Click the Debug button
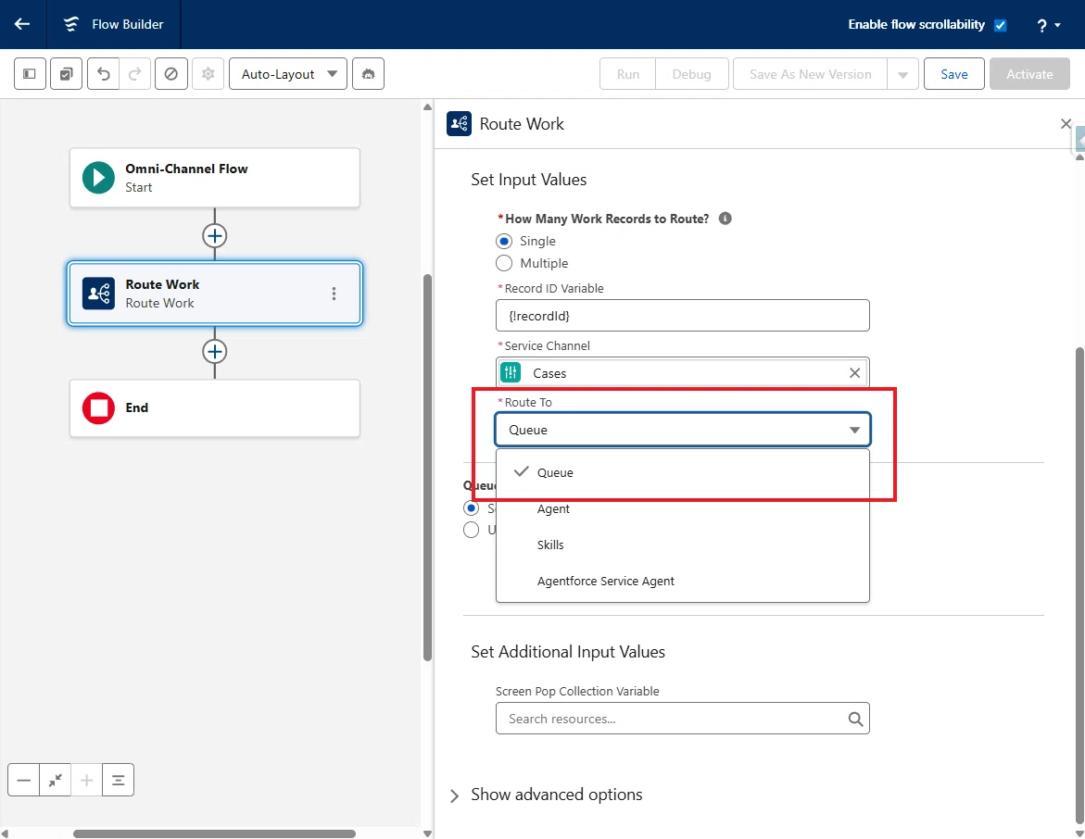The width and height of the screenshot is (1085, 839). (691, 74)
